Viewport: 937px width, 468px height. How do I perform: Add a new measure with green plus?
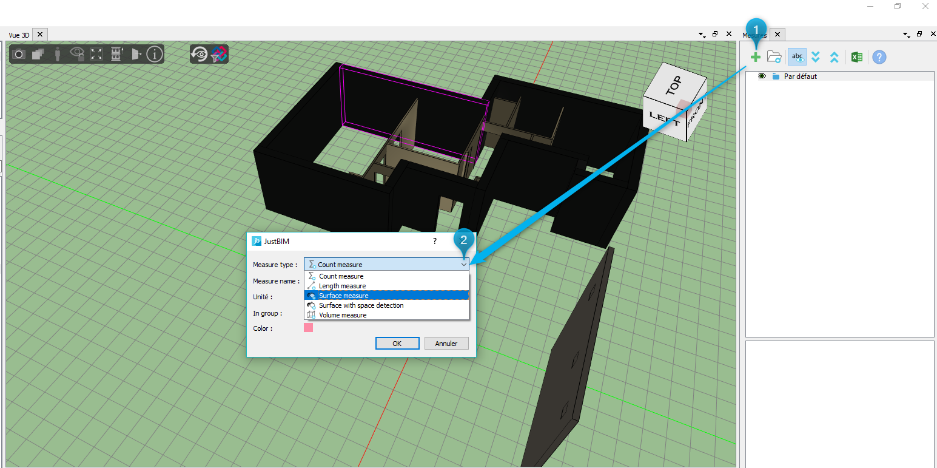click(756, 57)
